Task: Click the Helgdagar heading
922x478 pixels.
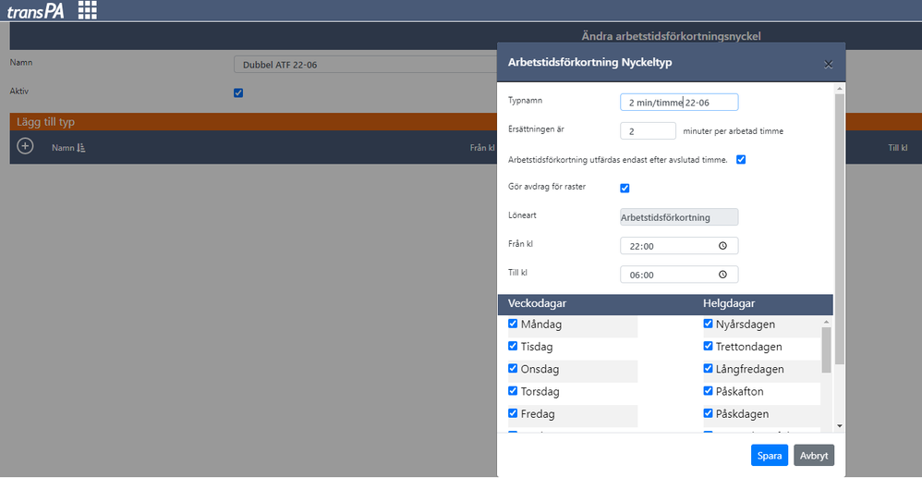Action: [729, 304]
